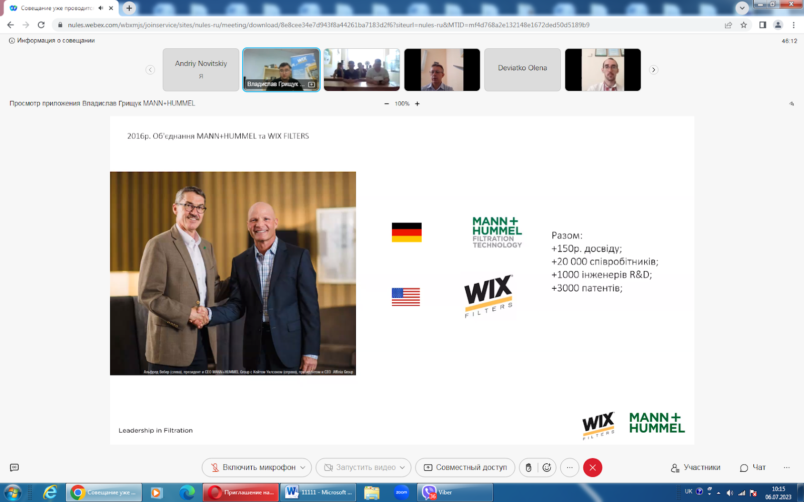The height and width of the screenshot is (502, 804).
Task: Open the Chrome profile menu
Action: coord(778,25)
